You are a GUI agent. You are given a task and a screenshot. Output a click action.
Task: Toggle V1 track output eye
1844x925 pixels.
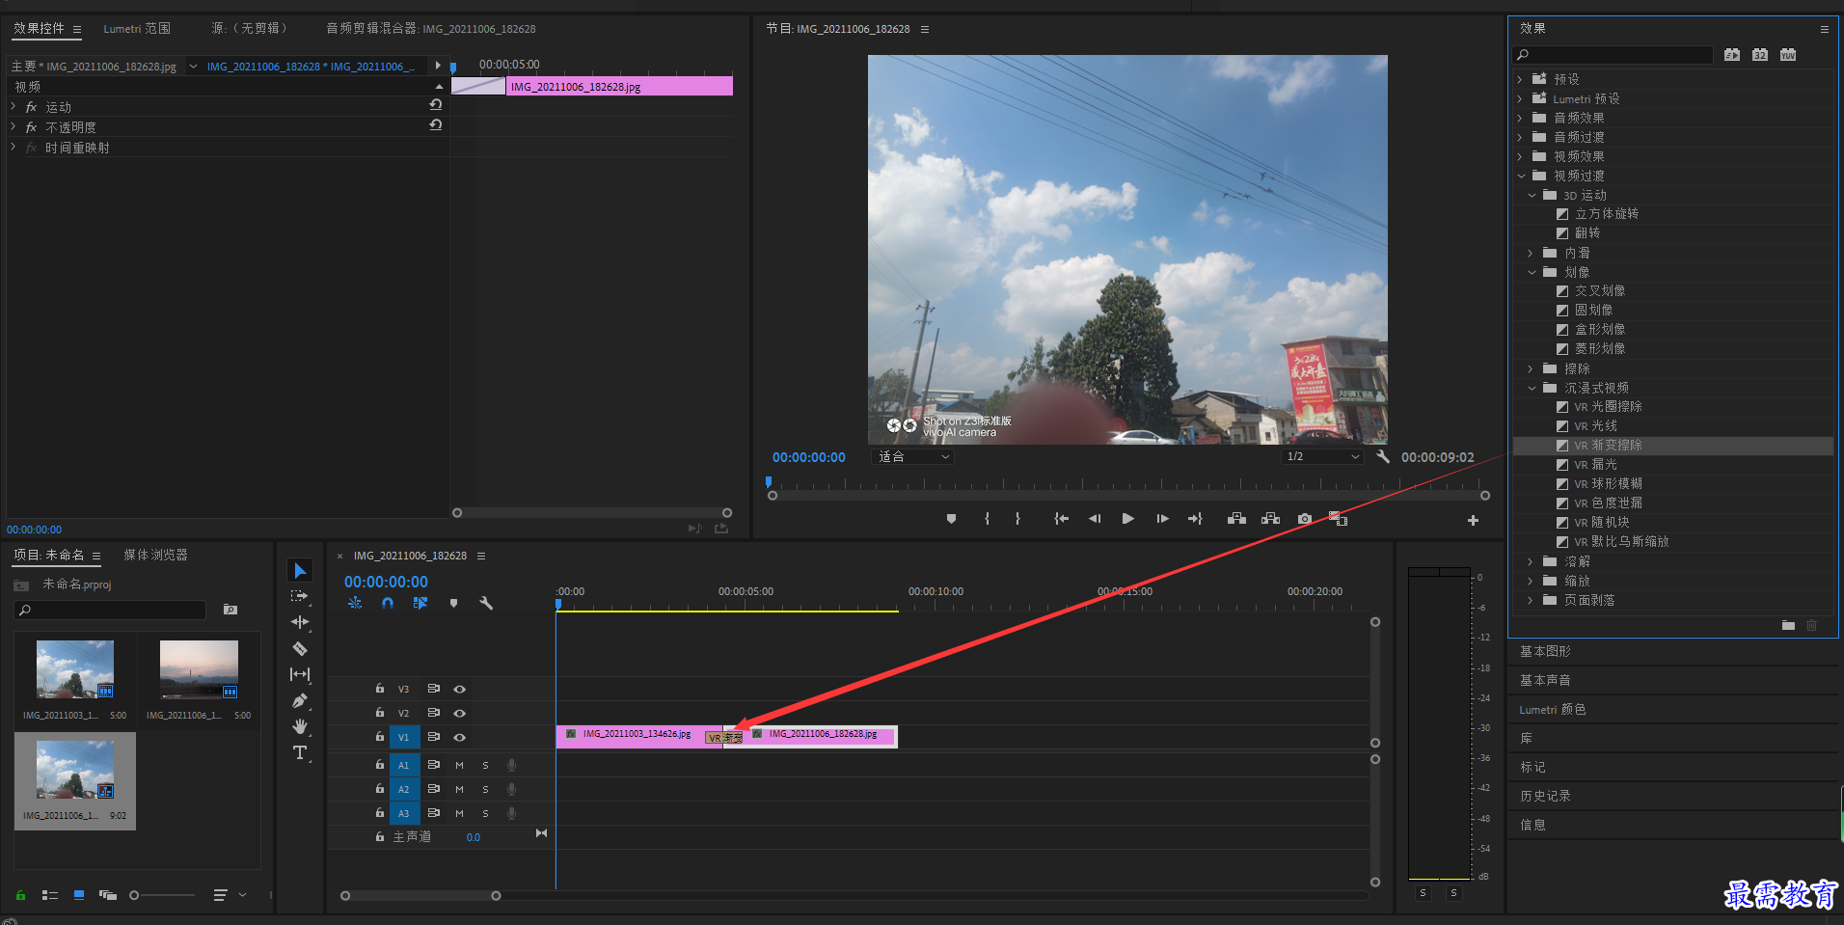click(460, 737)
